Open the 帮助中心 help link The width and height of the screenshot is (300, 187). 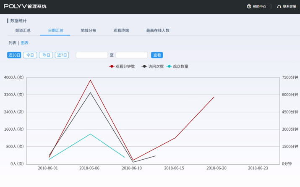point(259,7)
